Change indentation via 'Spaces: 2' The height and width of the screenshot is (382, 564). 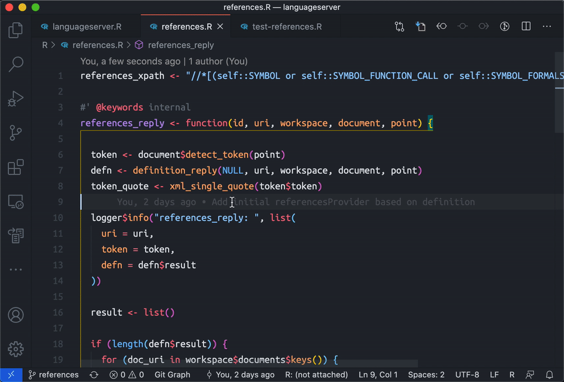426,375
